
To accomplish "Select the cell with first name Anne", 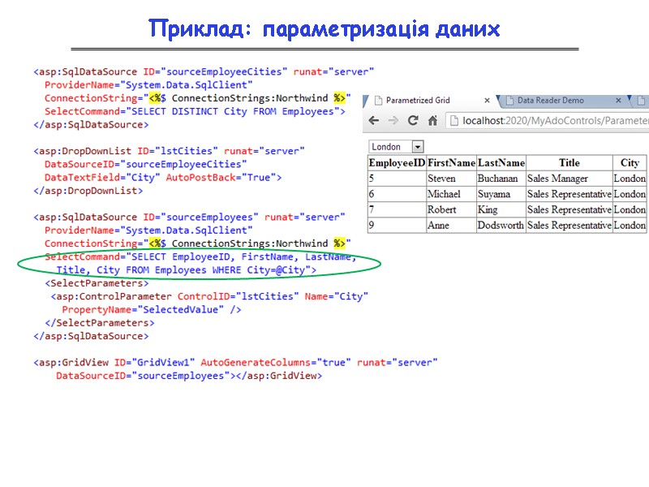I will tap(451, 226).
